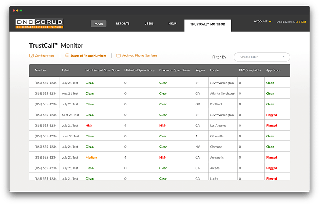Click Maximum Spam Score High for Annapolis

click(x=163, y=158)
